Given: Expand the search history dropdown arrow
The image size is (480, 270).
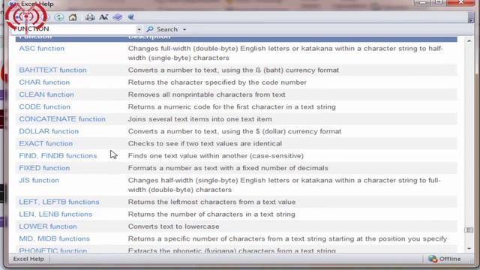Looking at the screenshot, I should click(139, 29).
